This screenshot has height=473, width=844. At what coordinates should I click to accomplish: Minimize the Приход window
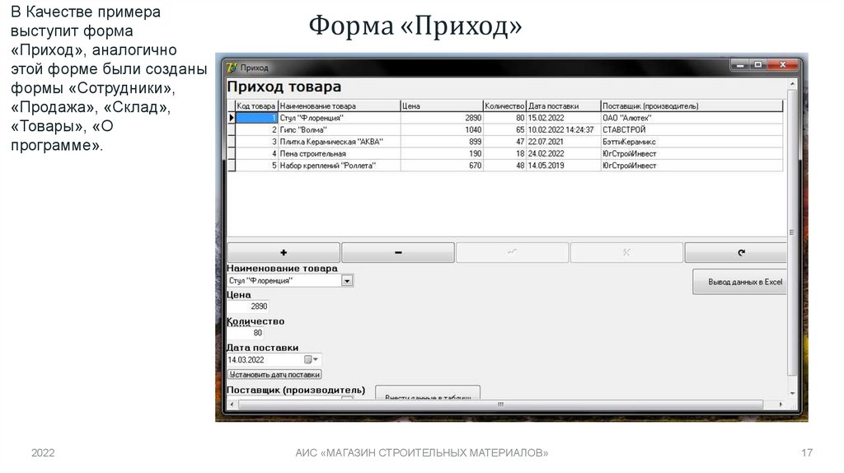[740, 65]
